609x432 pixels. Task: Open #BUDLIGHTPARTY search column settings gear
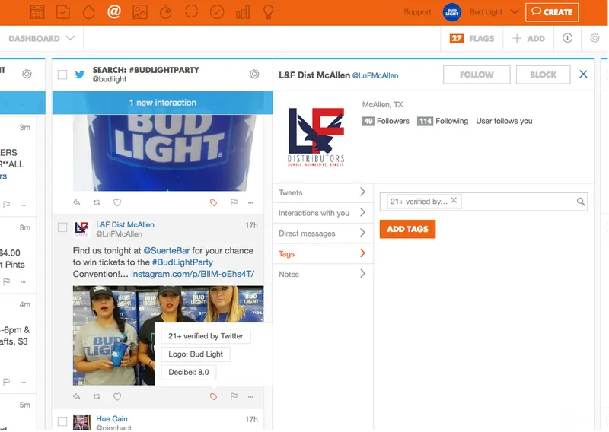254,74
